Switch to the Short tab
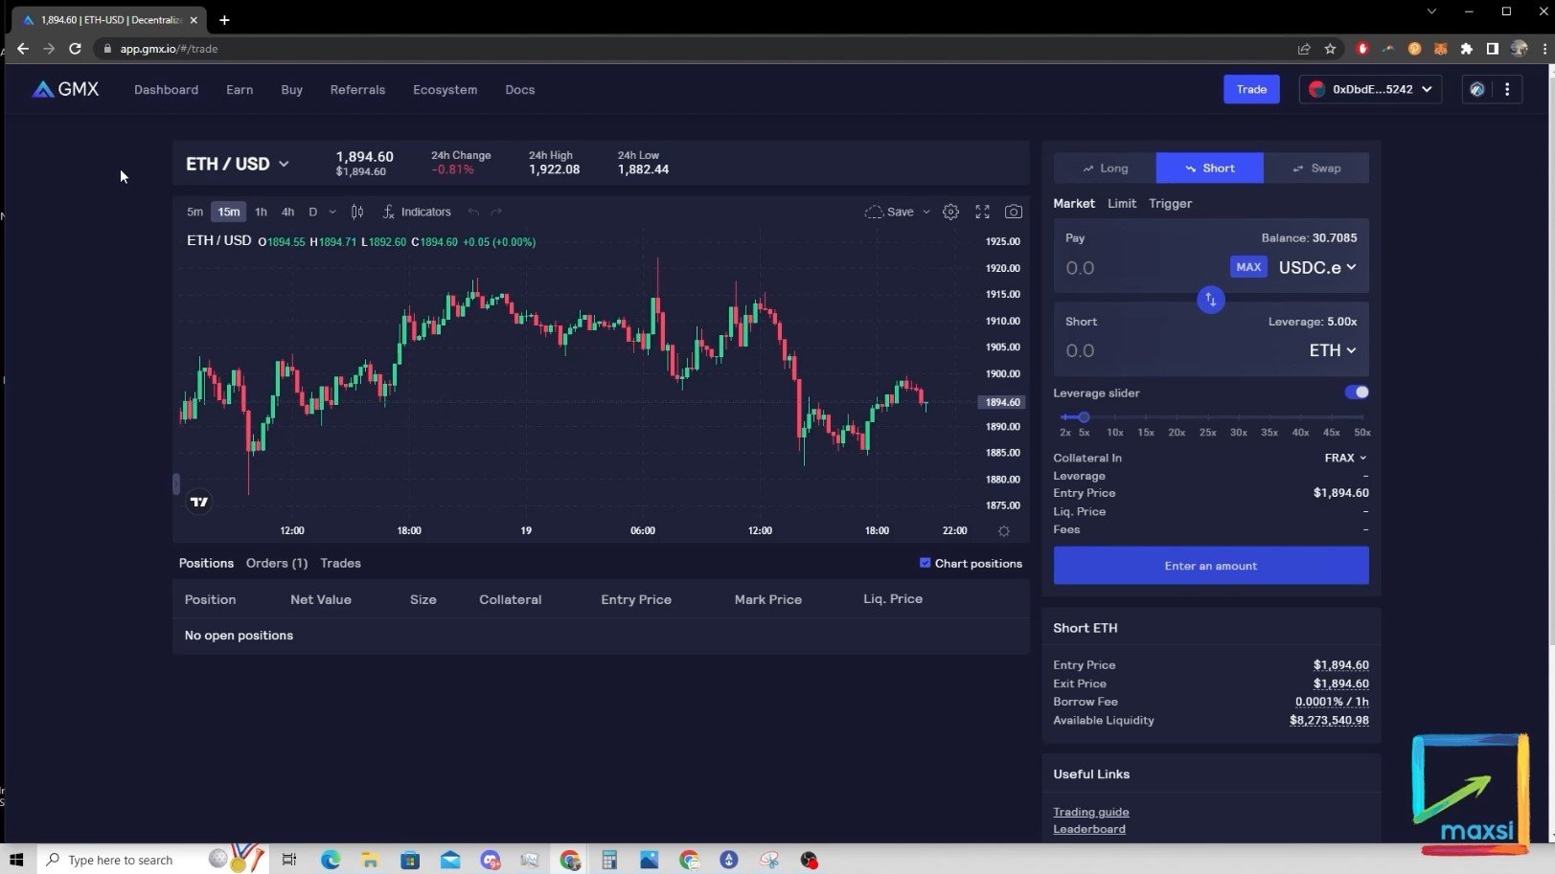 1209,168
